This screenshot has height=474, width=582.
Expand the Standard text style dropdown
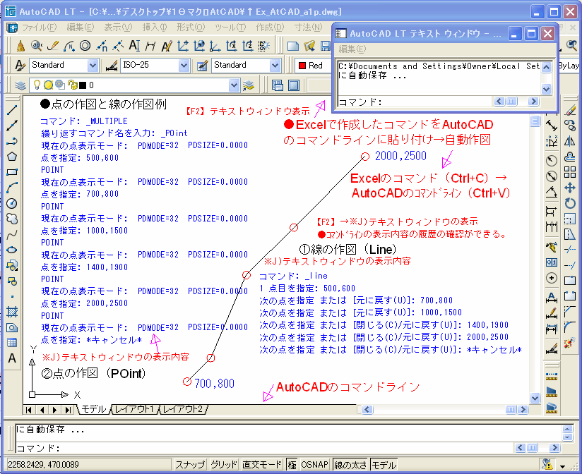pyautogui.click(x=93, y=66)
